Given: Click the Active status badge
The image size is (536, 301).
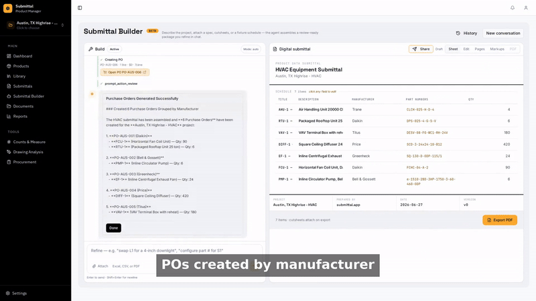Looking at the screenshot, I should (114, 49).
